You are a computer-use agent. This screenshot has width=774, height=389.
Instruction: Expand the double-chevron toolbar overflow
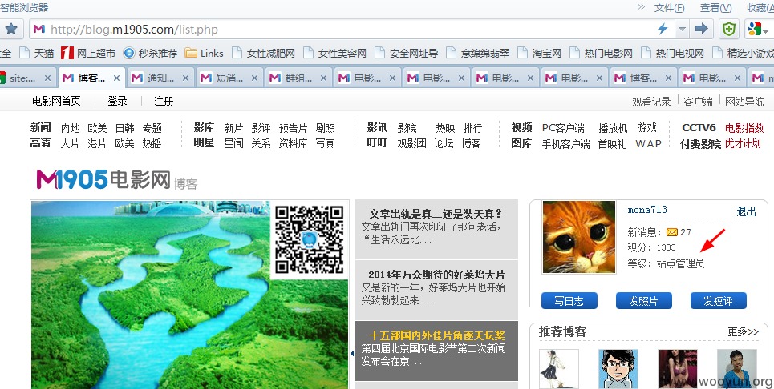click(641, 7)
